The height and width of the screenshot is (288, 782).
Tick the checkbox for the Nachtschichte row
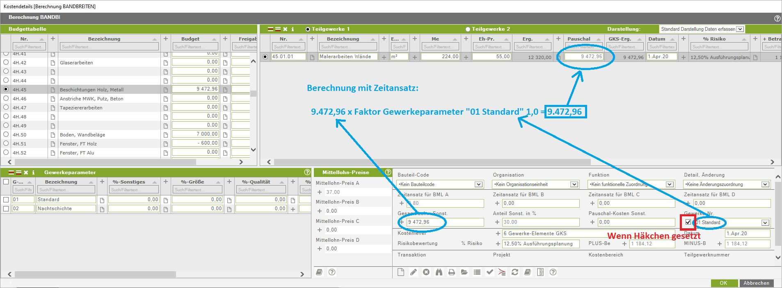(x=6, y=209)
